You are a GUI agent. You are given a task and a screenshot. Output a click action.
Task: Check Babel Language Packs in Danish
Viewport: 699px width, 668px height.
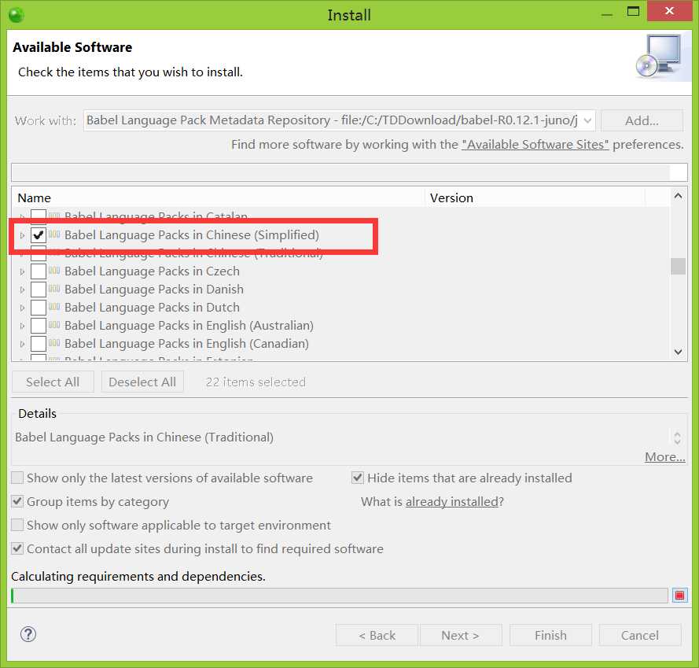tap(39, 290)
